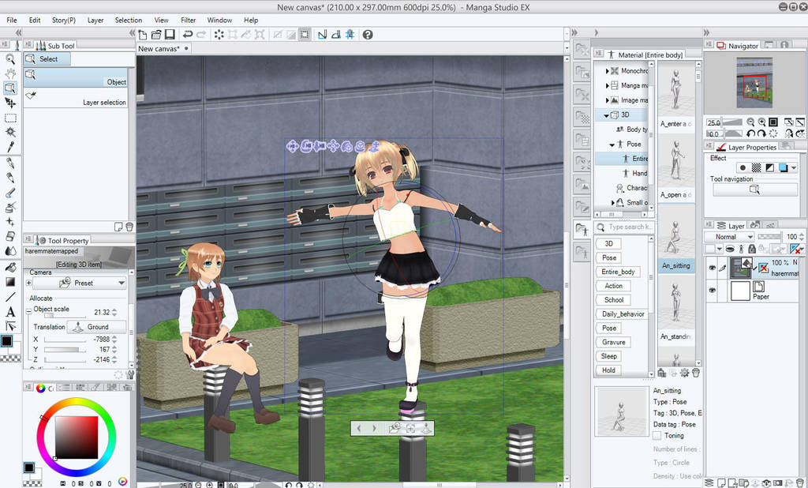This screenshot has width=808, height=488.
Task: Select the Gradient tool
Action: pyautogui.click(x=9, y=282)
